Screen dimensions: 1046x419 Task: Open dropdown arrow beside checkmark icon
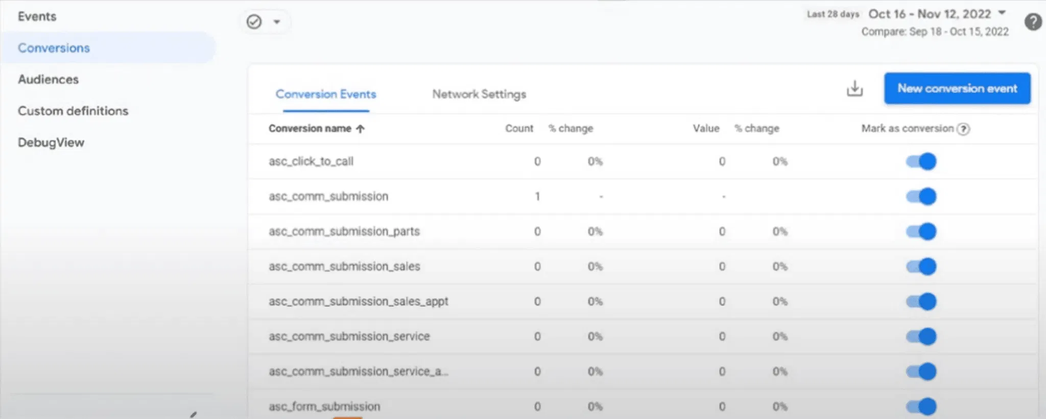point(277,22)
